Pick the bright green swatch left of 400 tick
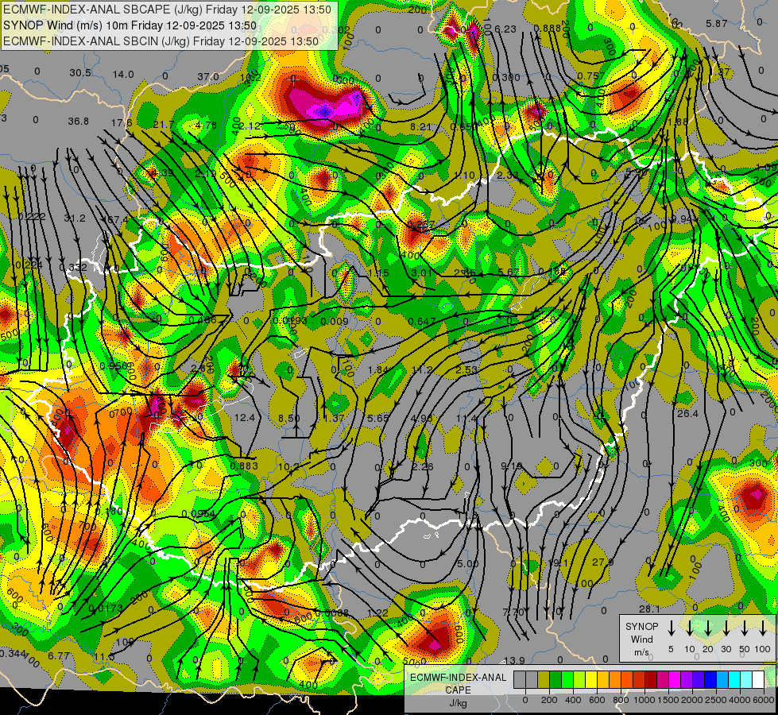 click(x=567, y=679)
